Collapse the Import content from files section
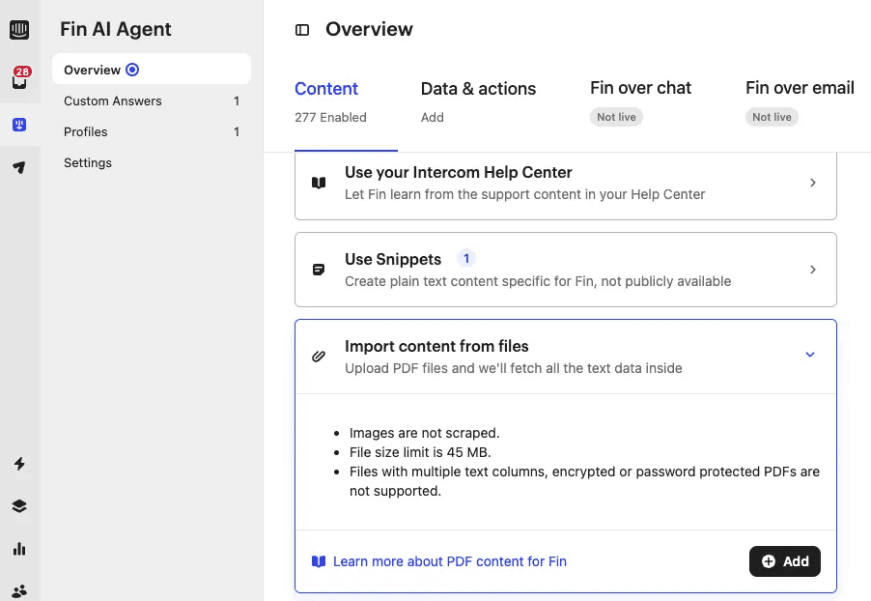871x601 pixels. (810, 355)
